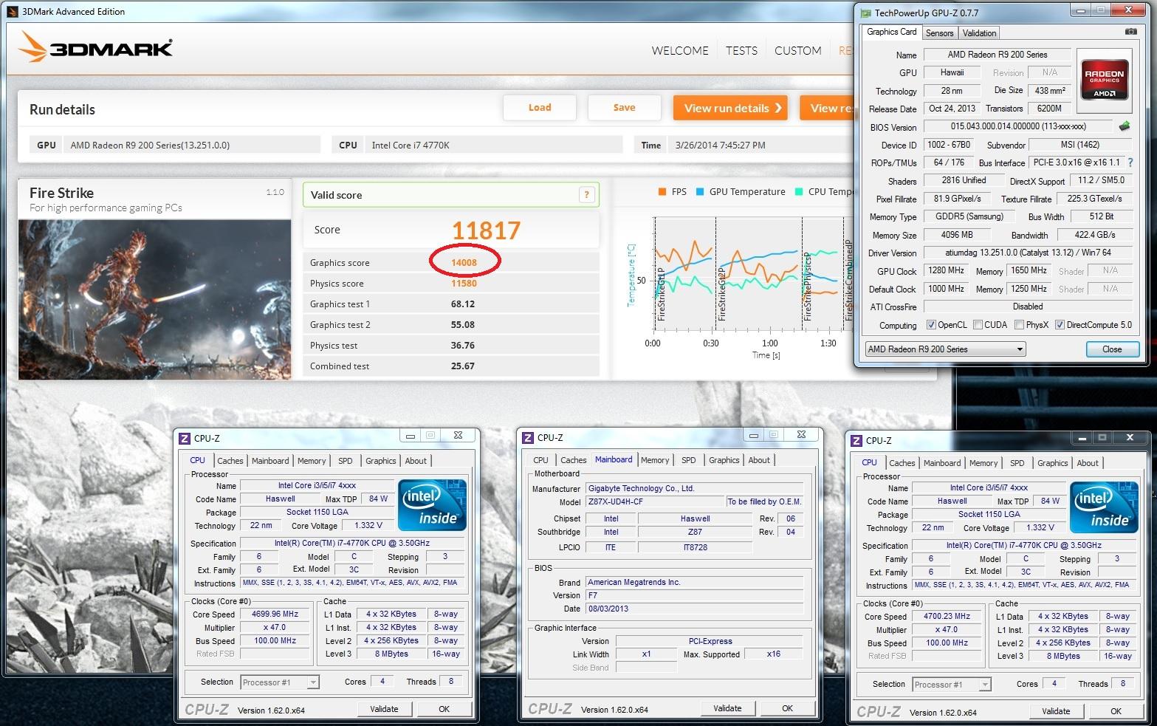Click the Combined test 25.67 row

(451, 366)
